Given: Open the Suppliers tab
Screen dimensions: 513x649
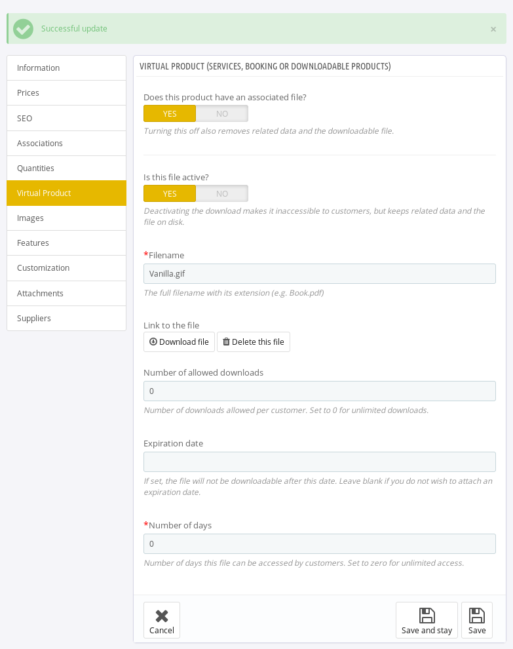Looking at the screenshot, I should pyautogui.click(x=66, y=319).
